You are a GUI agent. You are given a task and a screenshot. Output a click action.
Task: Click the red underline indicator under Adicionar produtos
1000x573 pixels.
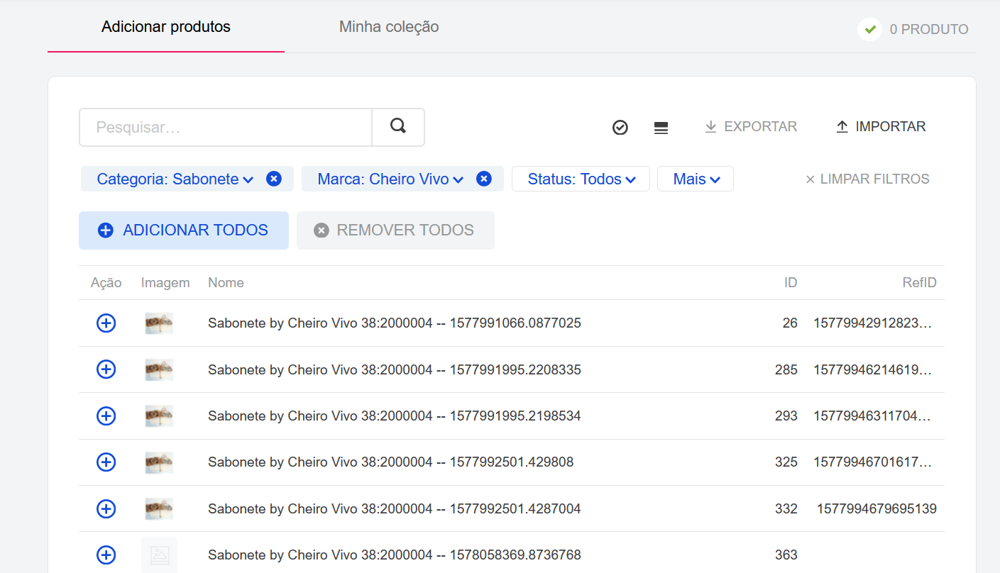[165, 52]
